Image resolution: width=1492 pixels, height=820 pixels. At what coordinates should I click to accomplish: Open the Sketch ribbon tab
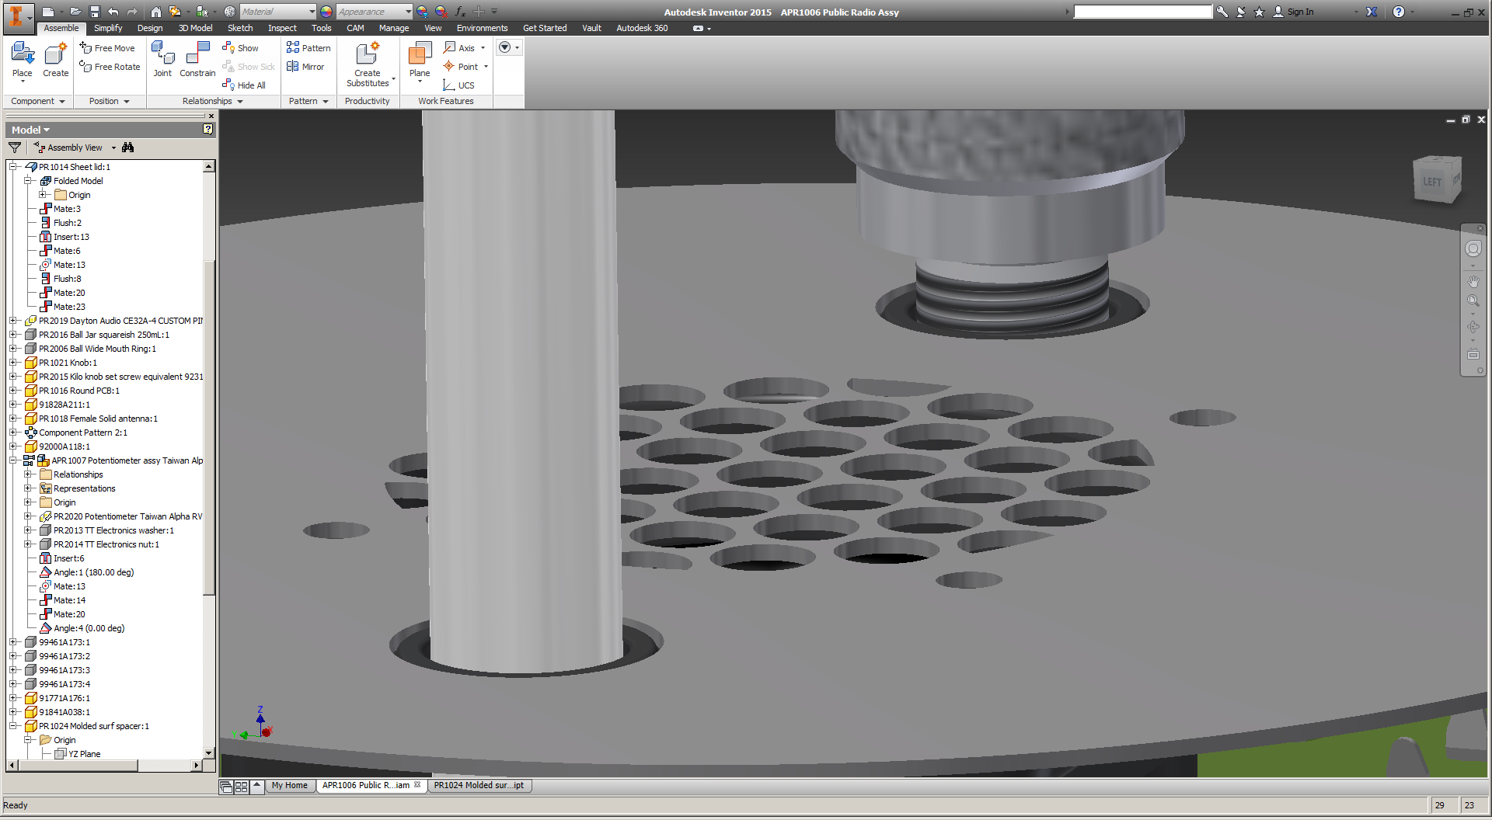240,28
